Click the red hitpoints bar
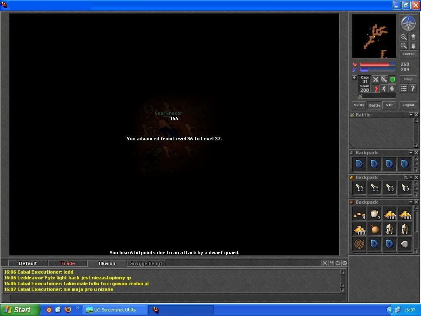Image resolution: width=421 pixels, height=316 pixels. click(377, 65)
